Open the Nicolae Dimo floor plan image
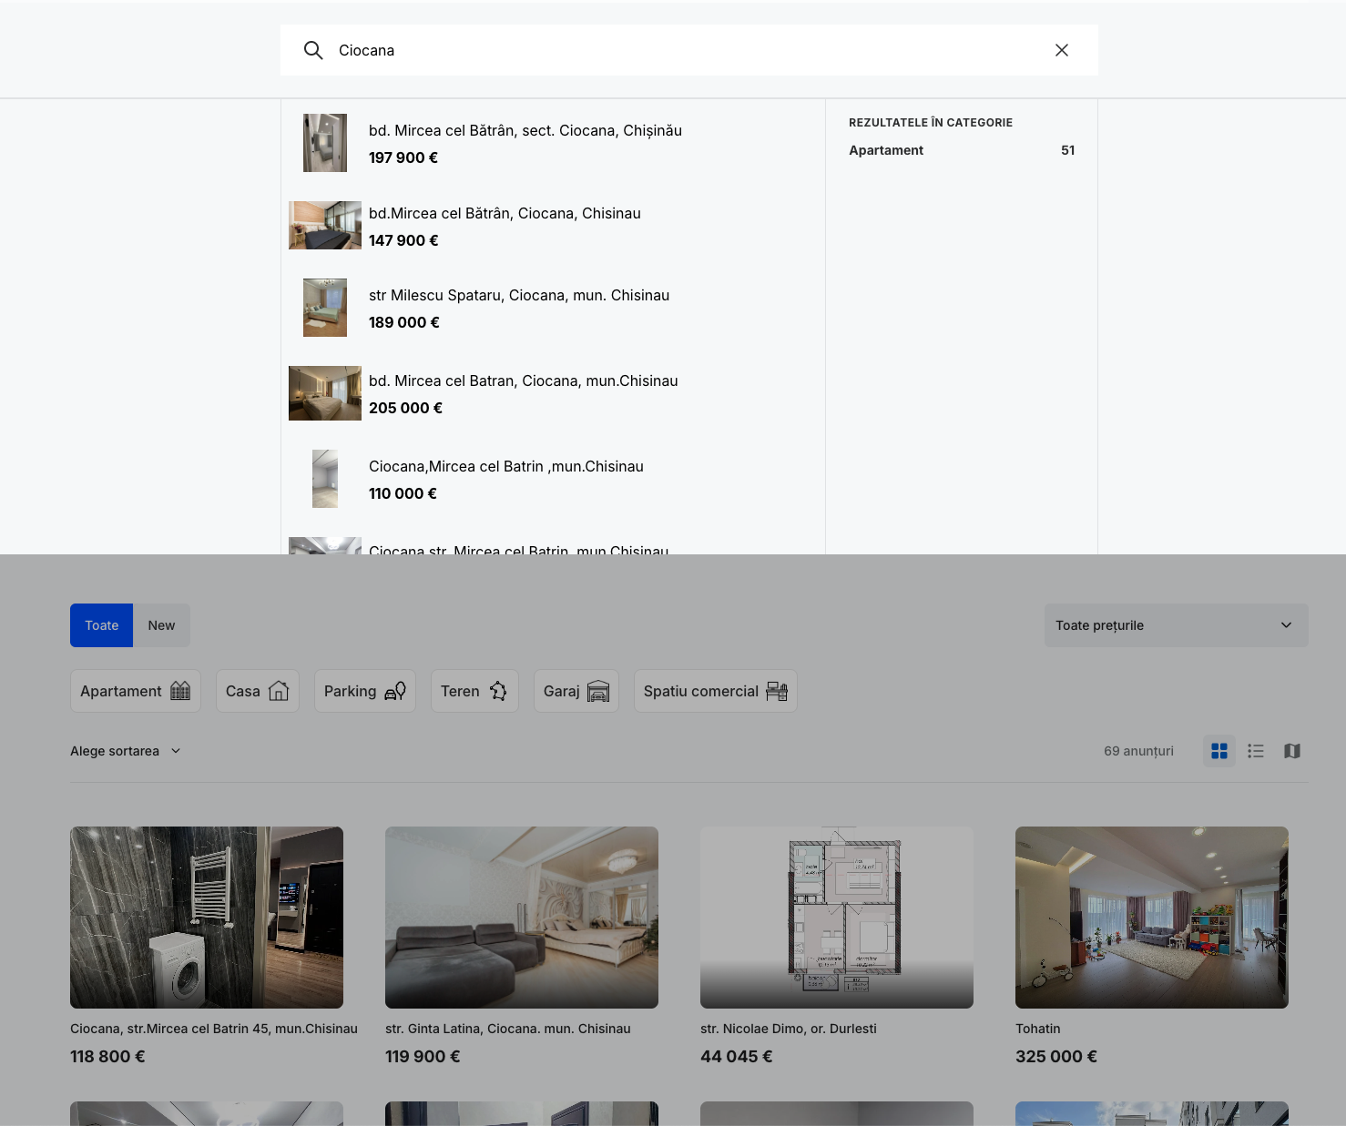 (x=837, y=918)
